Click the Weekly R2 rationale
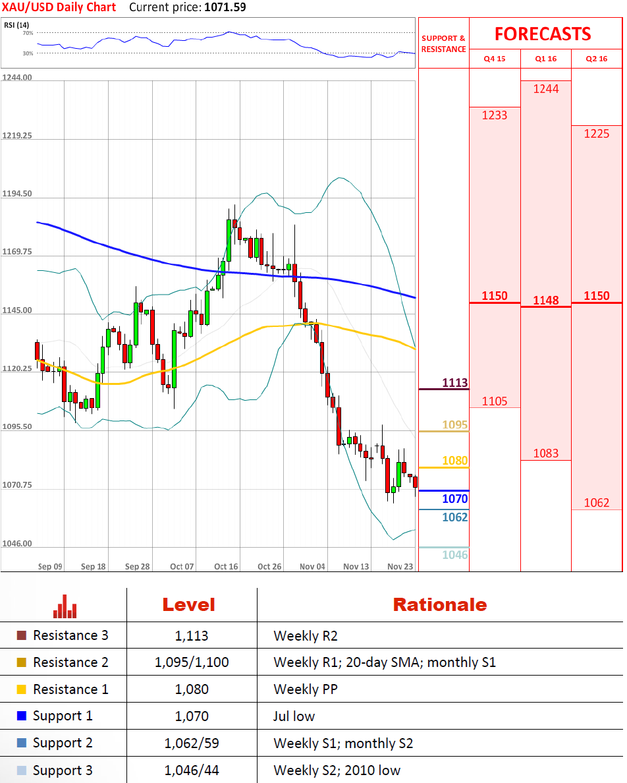Image resolution: width=627 pixels, height=783 pixels. pos(306,635)
